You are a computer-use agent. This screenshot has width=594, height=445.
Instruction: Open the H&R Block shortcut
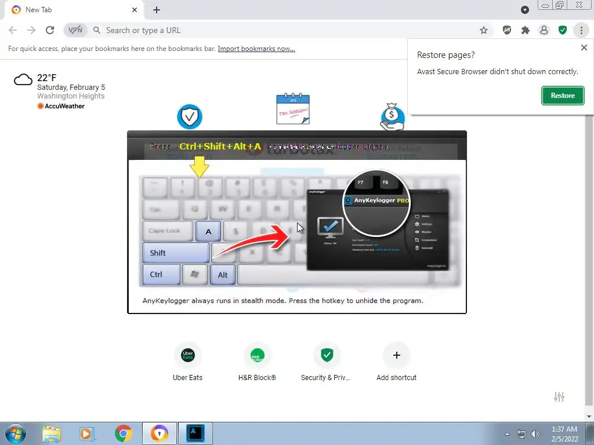coord(257,362)
